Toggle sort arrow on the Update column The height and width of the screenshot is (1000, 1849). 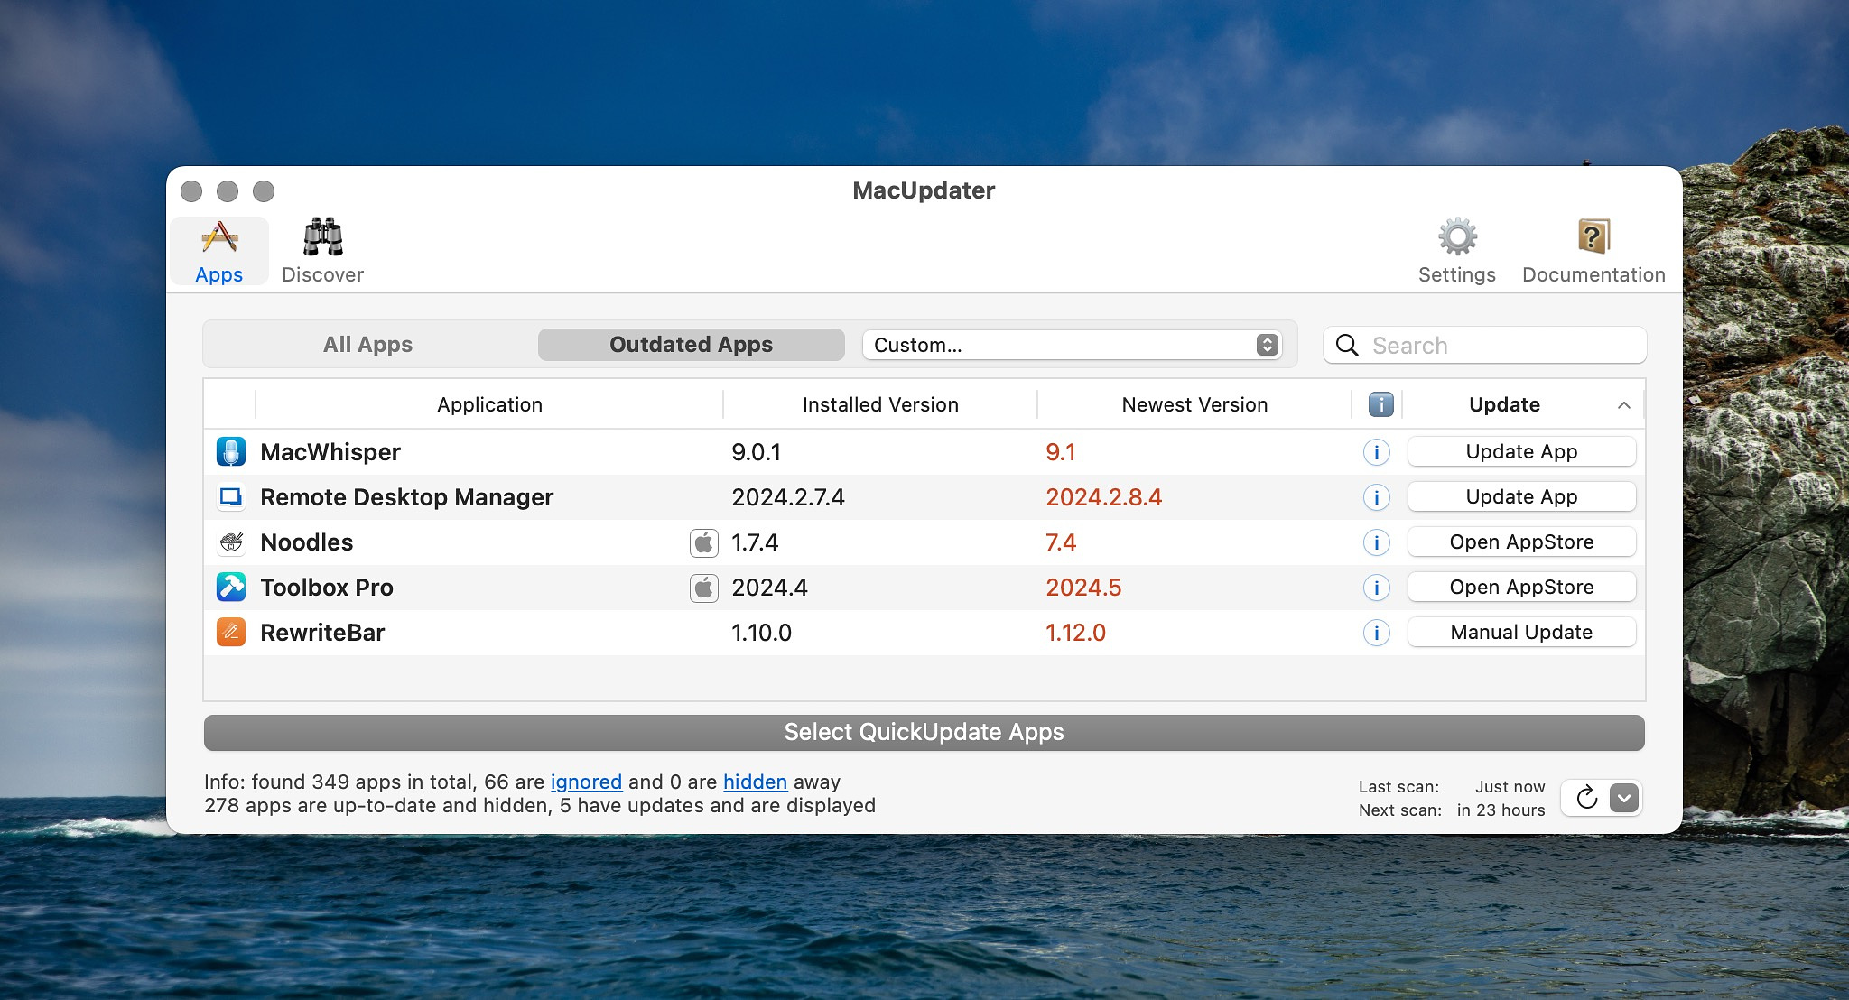pos(1623,405)
